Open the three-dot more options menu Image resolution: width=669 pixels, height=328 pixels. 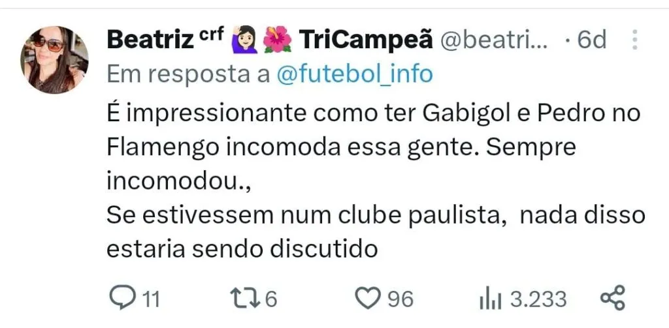(634, 40)
